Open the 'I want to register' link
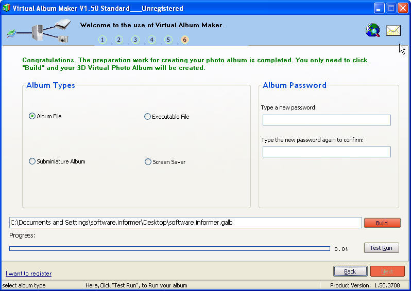Screen dimensions: 411x291 click(x=28, y=274)
